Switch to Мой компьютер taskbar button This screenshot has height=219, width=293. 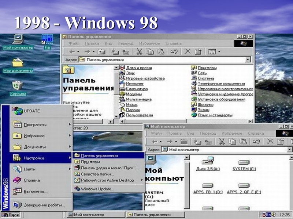coord(96,215)
